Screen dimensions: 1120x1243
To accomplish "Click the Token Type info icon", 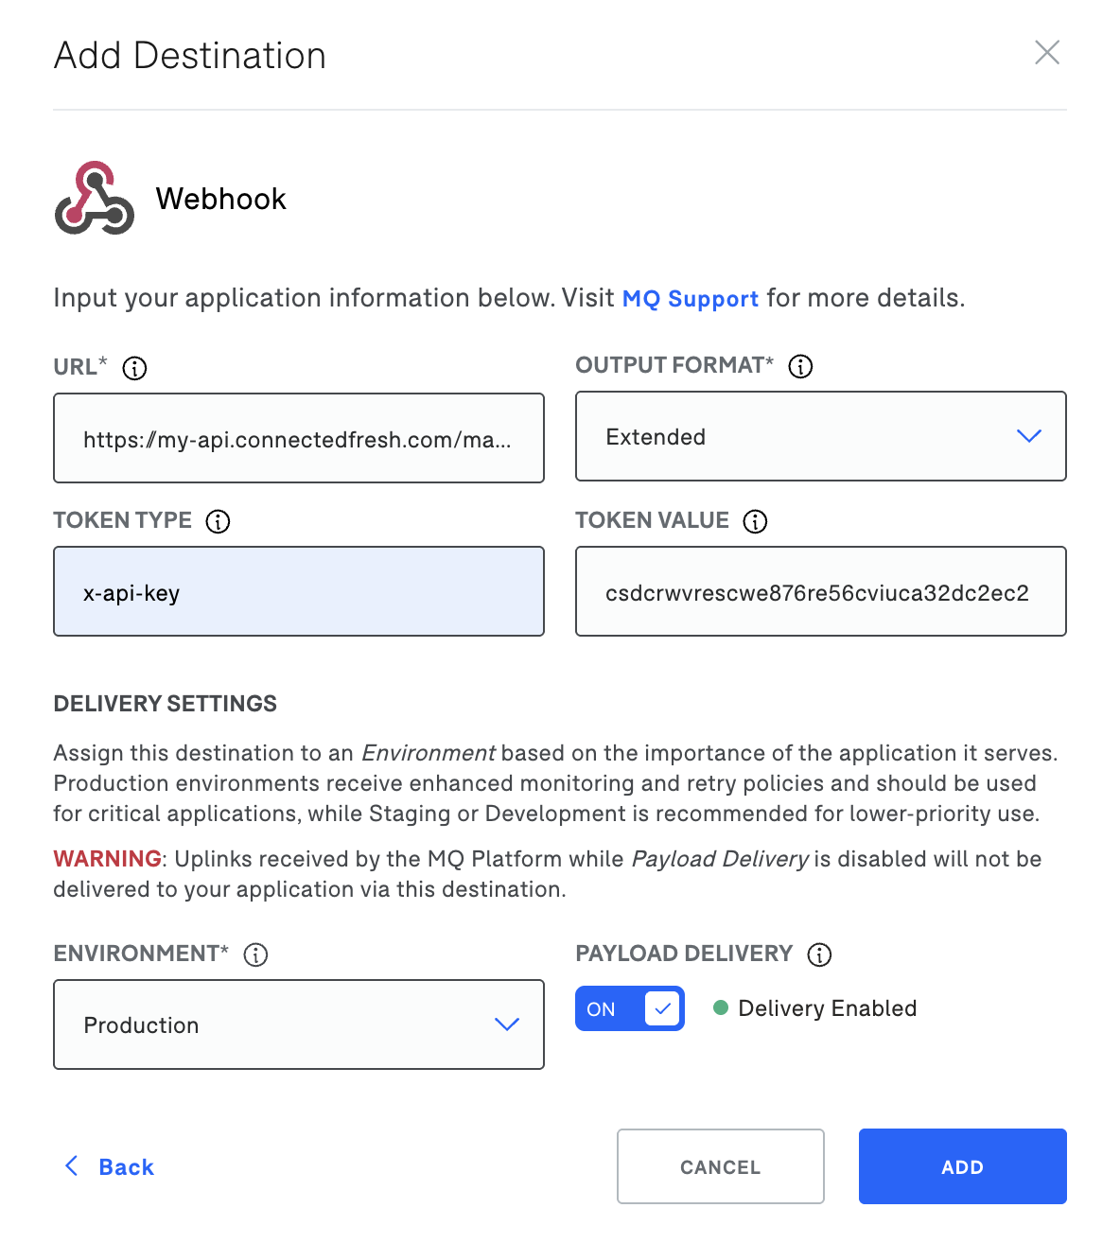I will point(218,521).
